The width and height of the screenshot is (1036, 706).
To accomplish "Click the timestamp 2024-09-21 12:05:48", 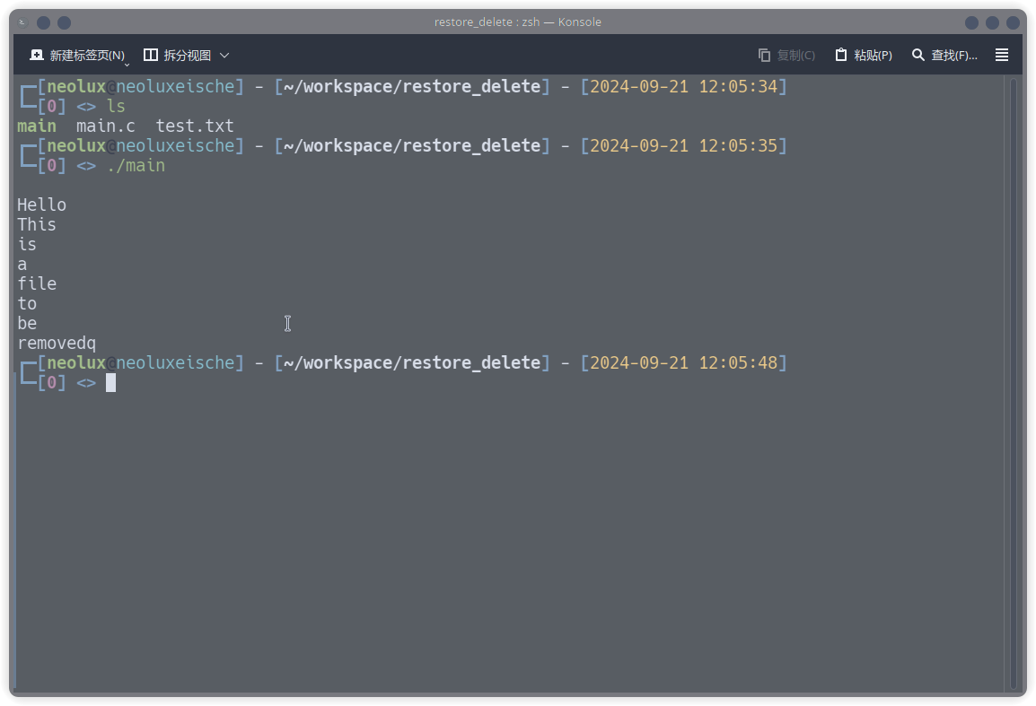I will 683,363.
